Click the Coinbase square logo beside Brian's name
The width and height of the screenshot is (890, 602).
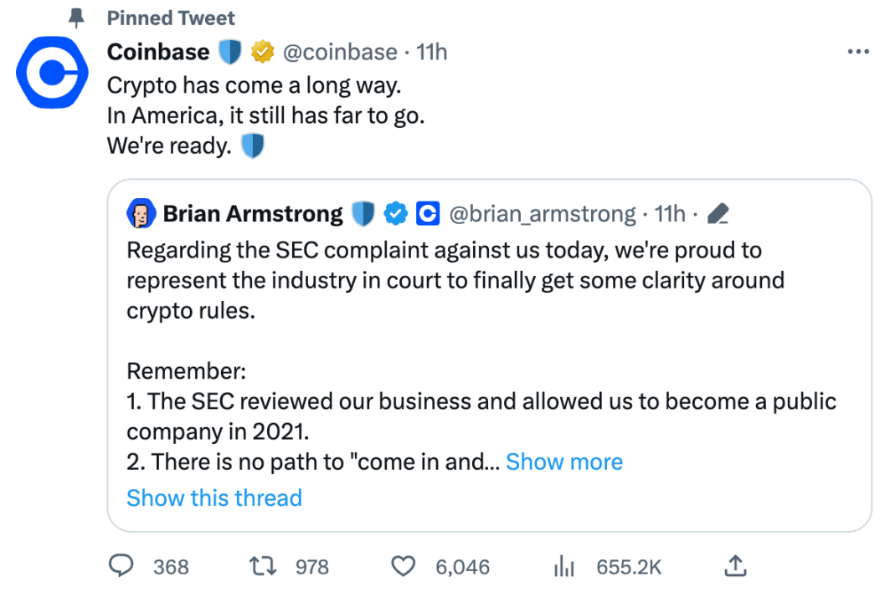[x=428, y=213]
